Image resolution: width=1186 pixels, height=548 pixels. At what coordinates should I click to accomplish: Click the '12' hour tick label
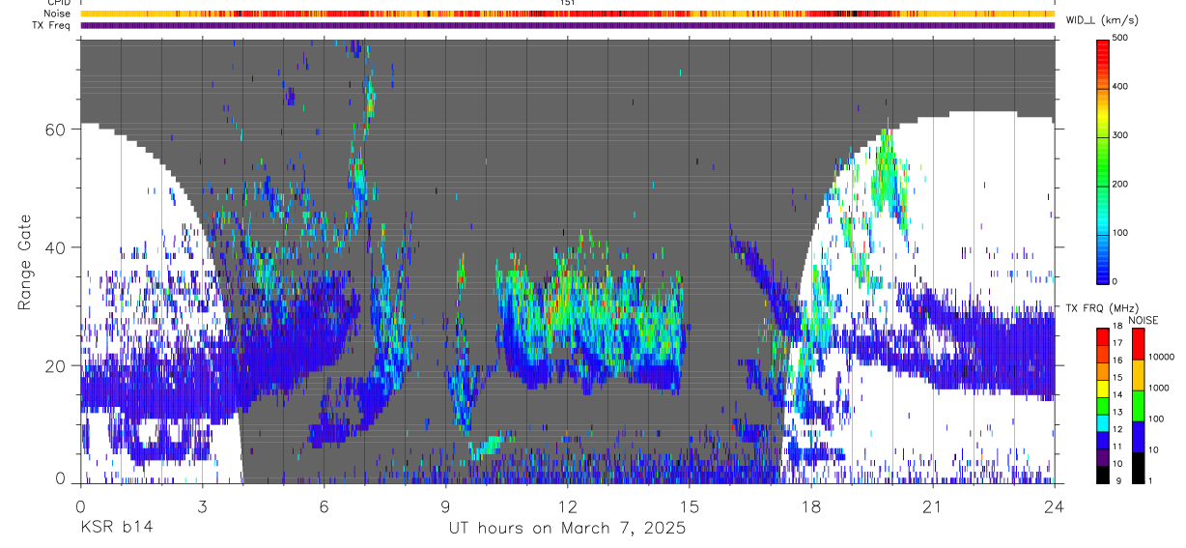[567, 506]
